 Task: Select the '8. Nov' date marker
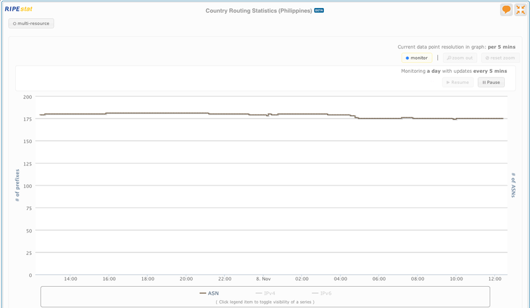(x=264, y=279)
